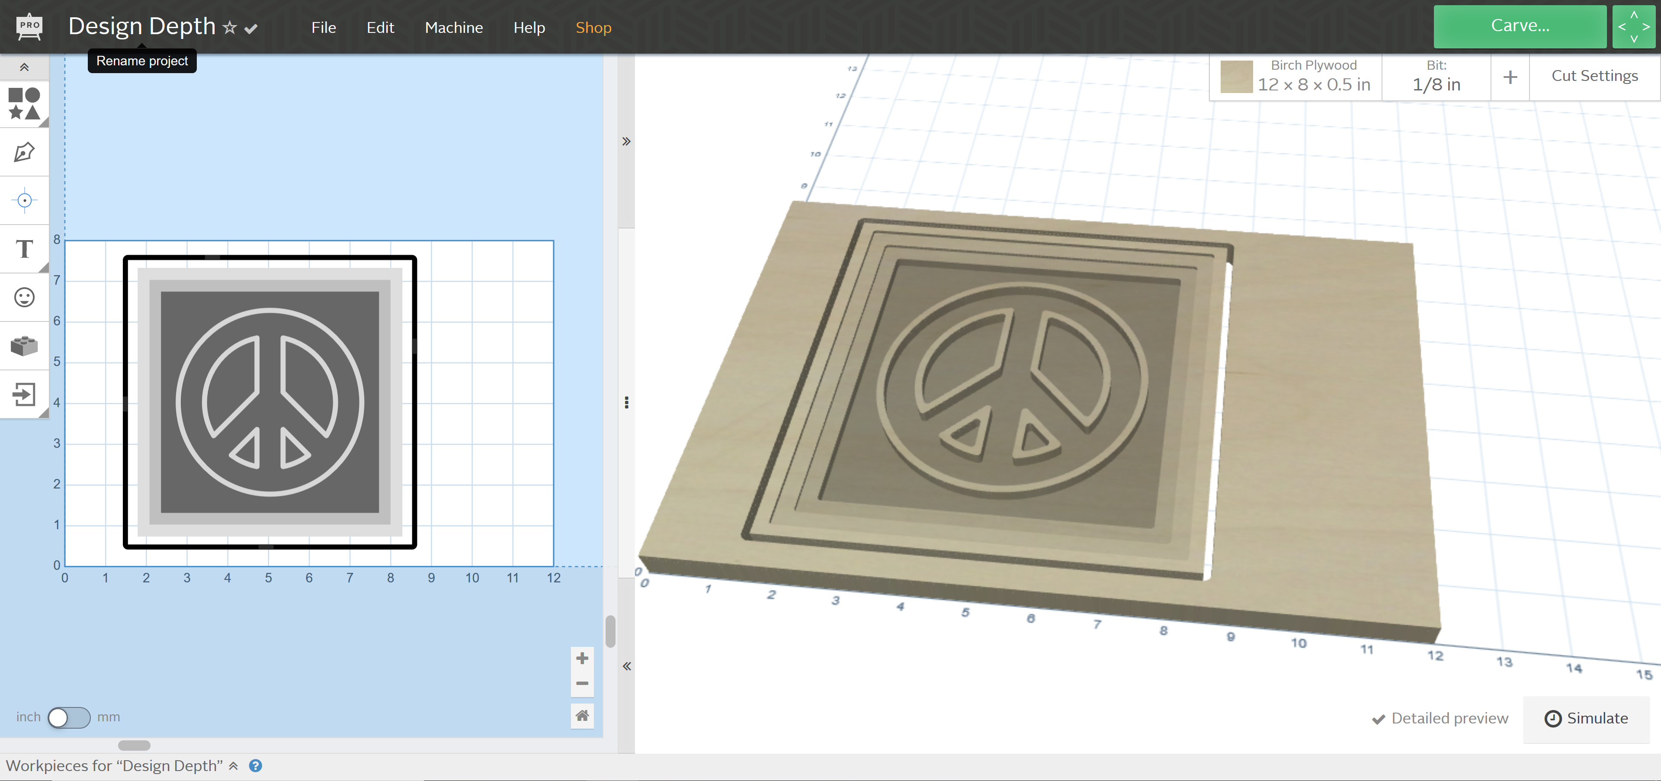This screenshot has height=781, width=1661.
Task: Open the Icons library smiley button
Action: [24, 297]
